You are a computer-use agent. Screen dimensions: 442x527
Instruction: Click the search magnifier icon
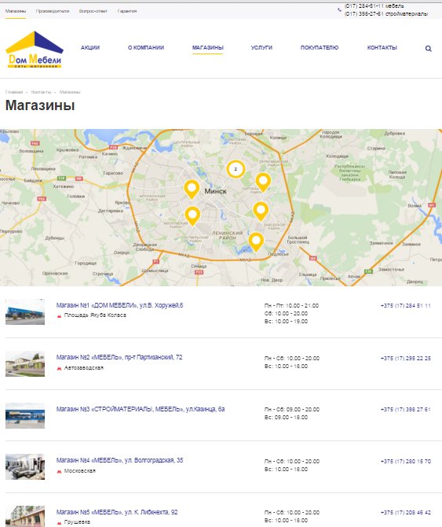tap(428, 49)
